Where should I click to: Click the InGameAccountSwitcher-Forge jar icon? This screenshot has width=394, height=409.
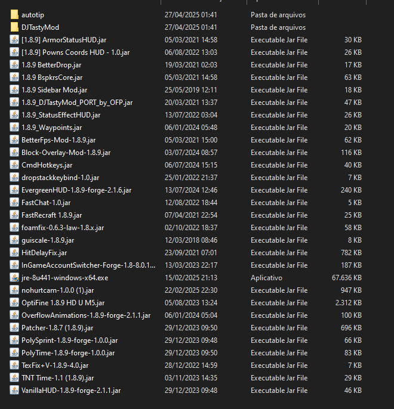tap(14, 265)
